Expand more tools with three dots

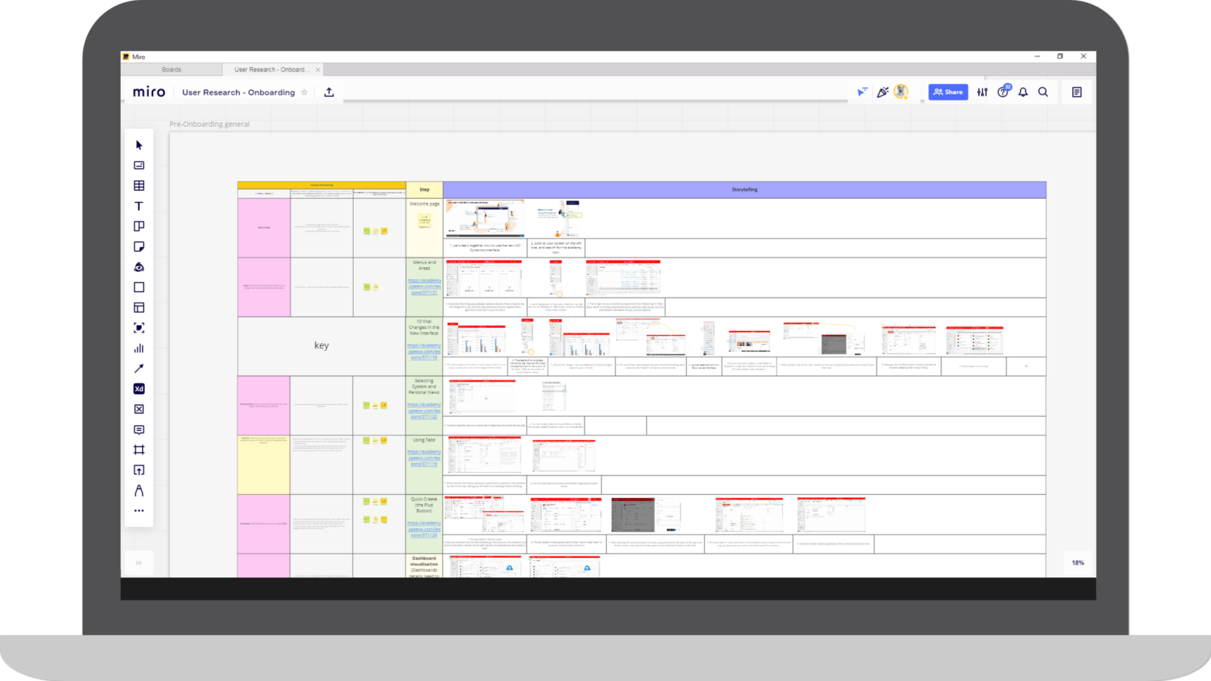(139, 511)
